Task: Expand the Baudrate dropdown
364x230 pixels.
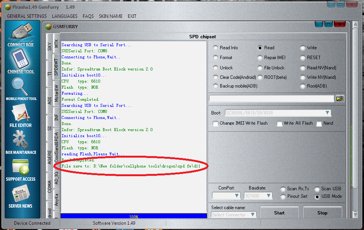Action: click(x=268, y=196)
